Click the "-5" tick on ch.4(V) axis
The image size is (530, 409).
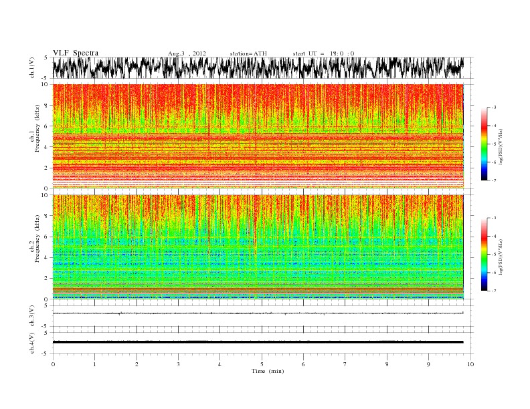coord(46,354)
